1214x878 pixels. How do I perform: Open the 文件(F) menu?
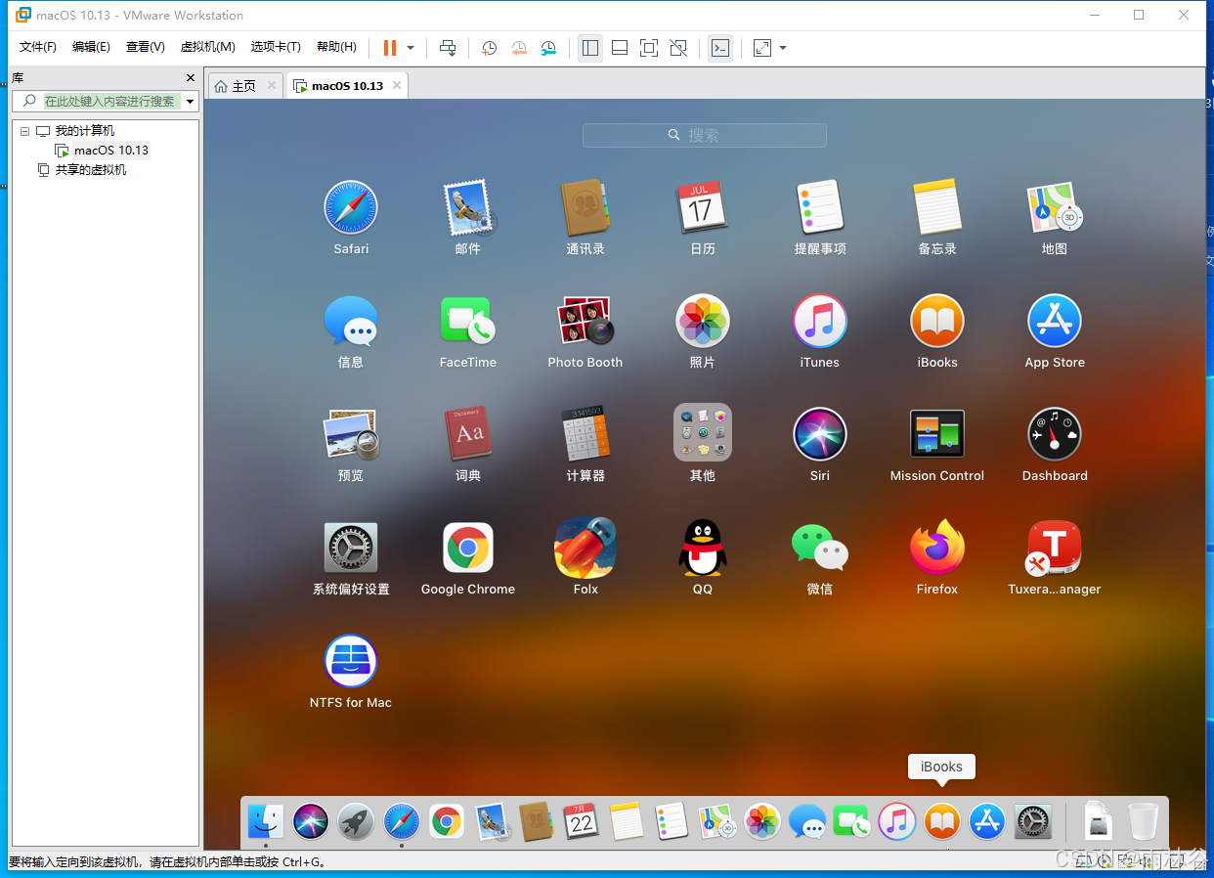tap(38, 47)
